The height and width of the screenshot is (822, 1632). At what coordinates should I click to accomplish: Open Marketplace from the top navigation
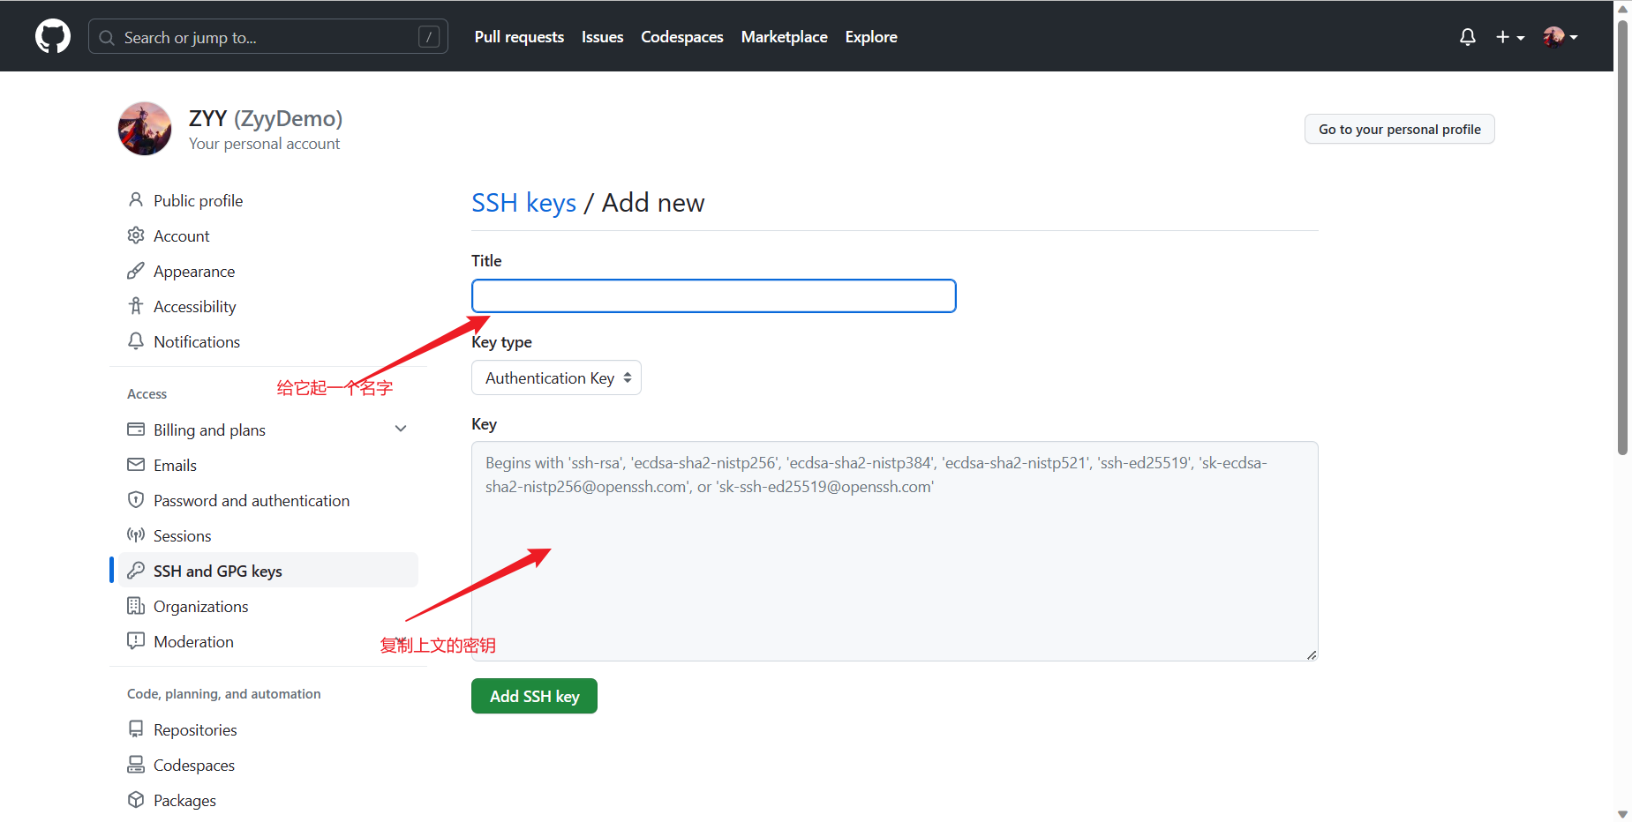pyautogui.click(x=784, y=37)
